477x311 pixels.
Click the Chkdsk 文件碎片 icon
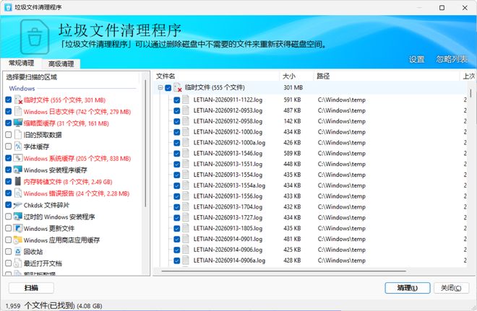(x=18, y=205)
